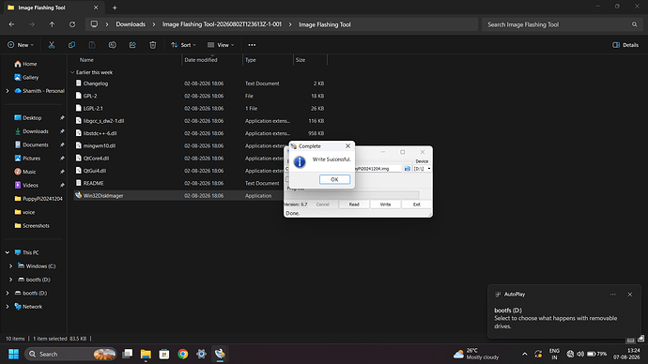Click Image Flashing Tool-20260802 breadcrumb segment
648x364 pixels.
pyautogui.click(x=222, y=24)
